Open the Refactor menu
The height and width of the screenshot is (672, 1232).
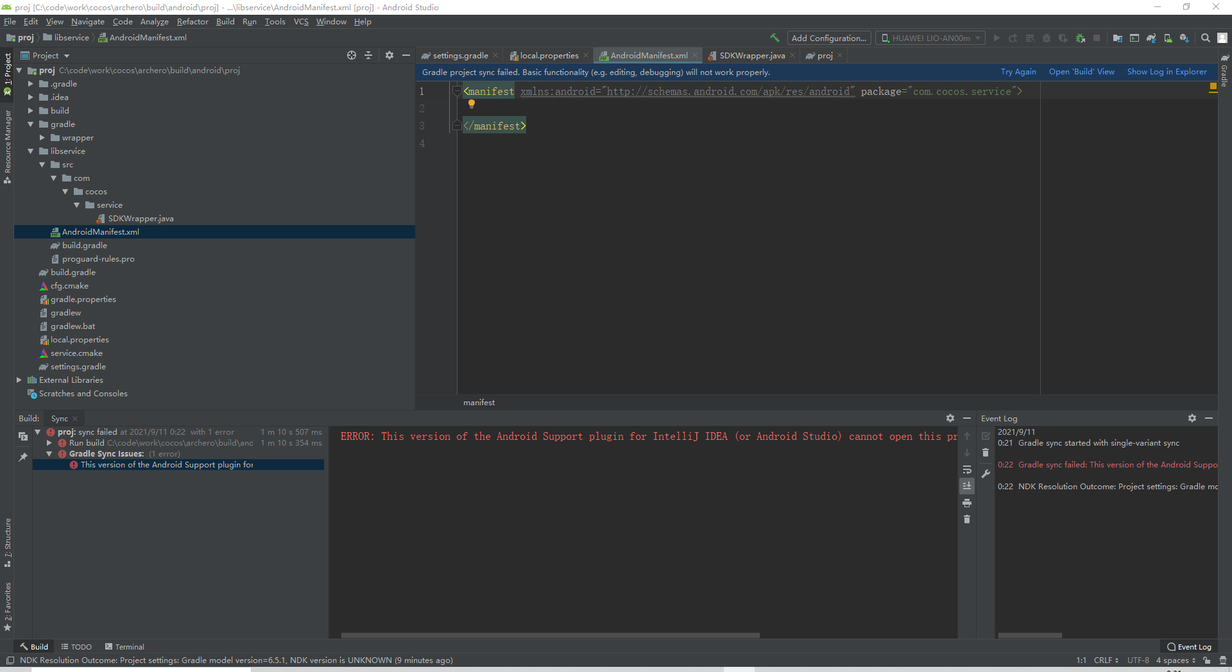coord(193,22)
